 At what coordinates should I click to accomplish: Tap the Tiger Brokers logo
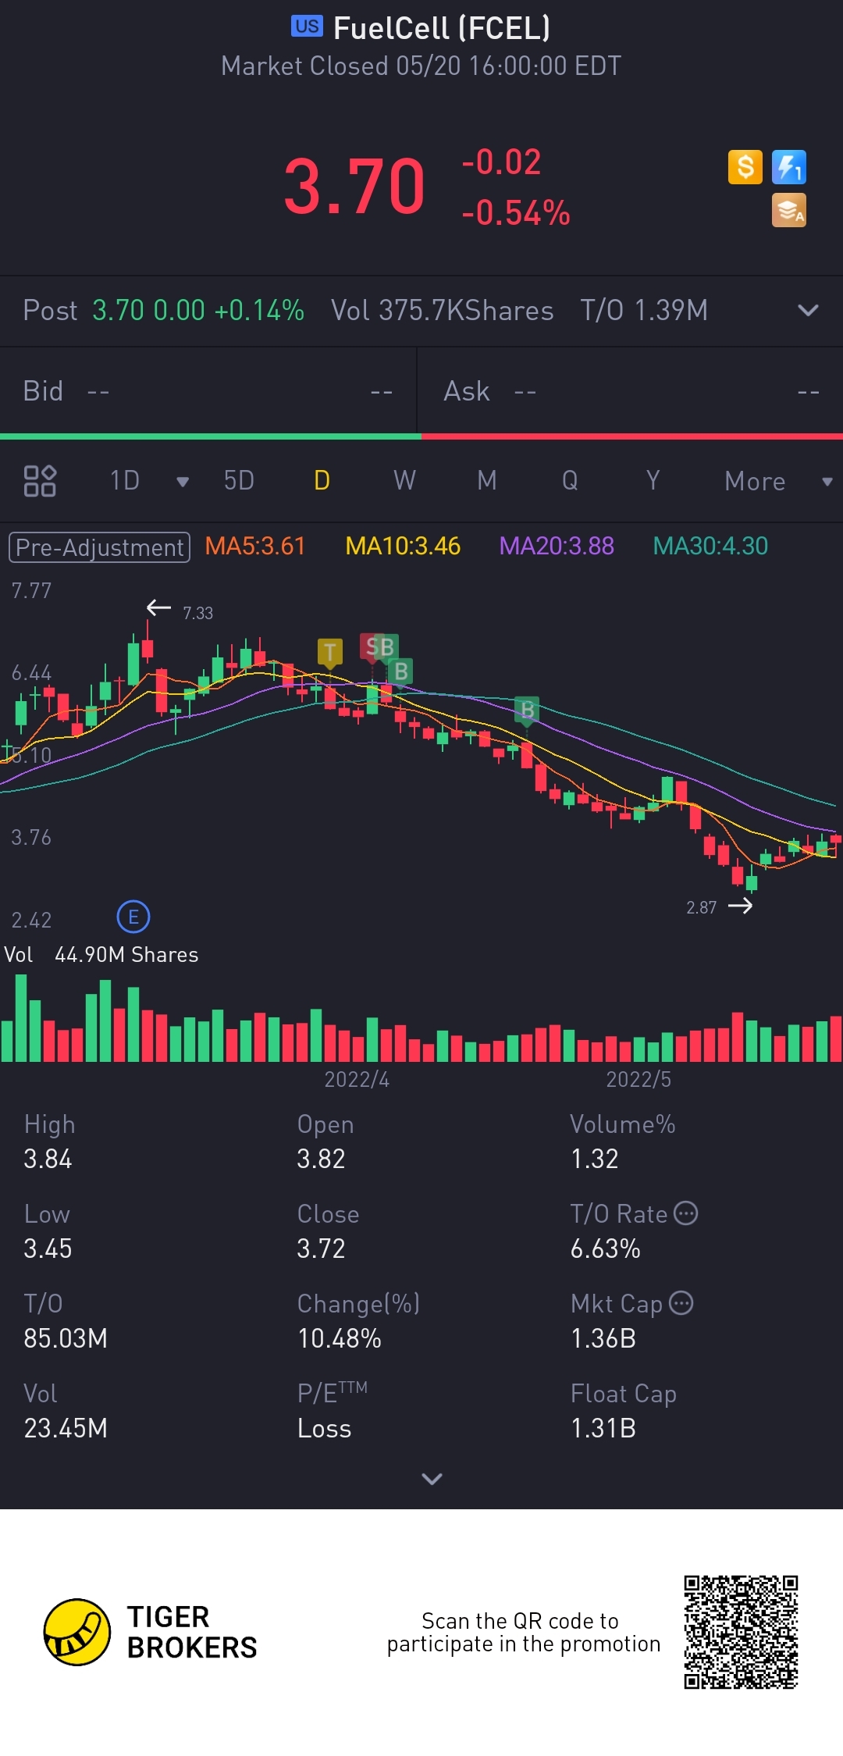coord(151,1632)
